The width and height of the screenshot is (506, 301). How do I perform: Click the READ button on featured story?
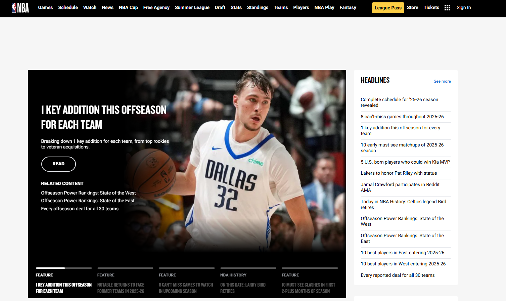[x=58, y=164]
